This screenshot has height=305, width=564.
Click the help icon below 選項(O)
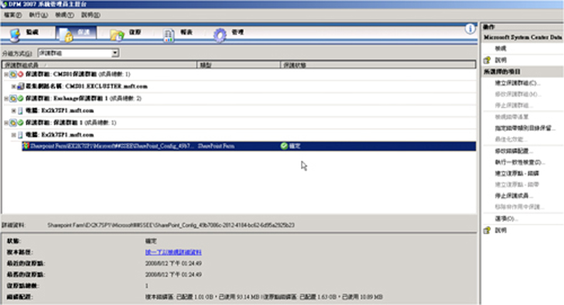487,231
